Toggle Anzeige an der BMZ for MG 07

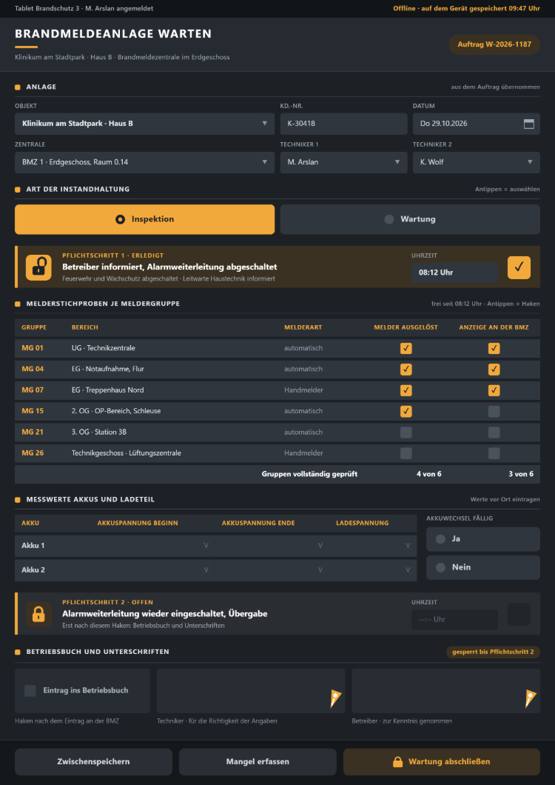(x=494, y=390)
